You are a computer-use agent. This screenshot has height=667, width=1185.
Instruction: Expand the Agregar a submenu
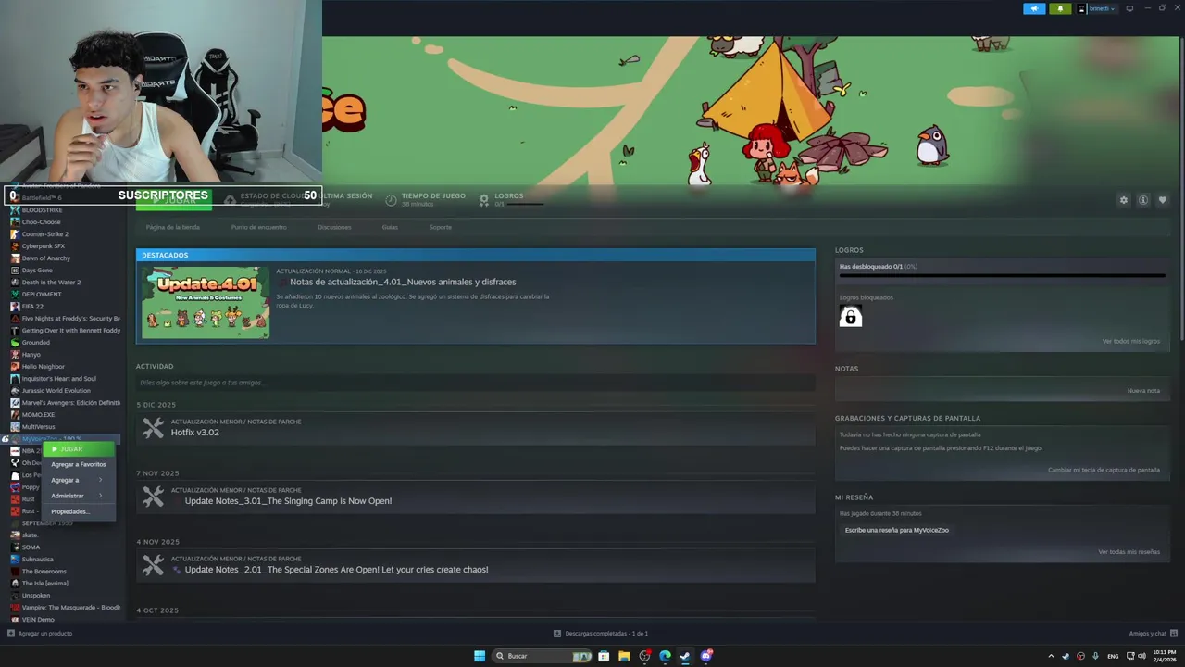[79, 480]
